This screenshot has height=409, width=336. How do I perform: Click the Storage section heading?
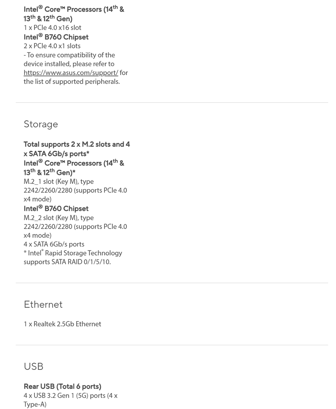[x=41, y=124]
